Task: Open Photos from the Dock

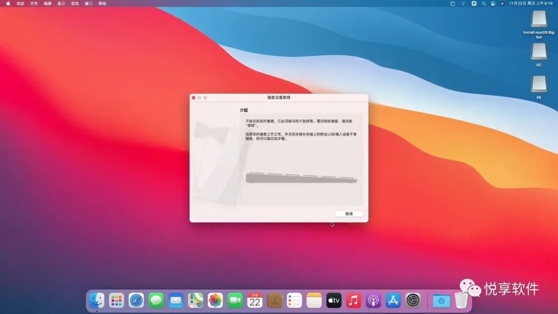Action: point(215,301)
